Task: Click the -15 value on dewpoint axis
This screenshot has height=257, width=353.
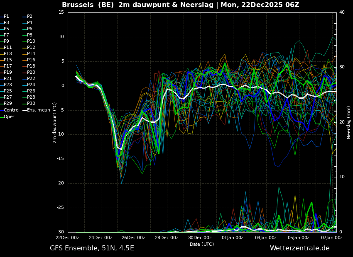Action: [61, 159]
